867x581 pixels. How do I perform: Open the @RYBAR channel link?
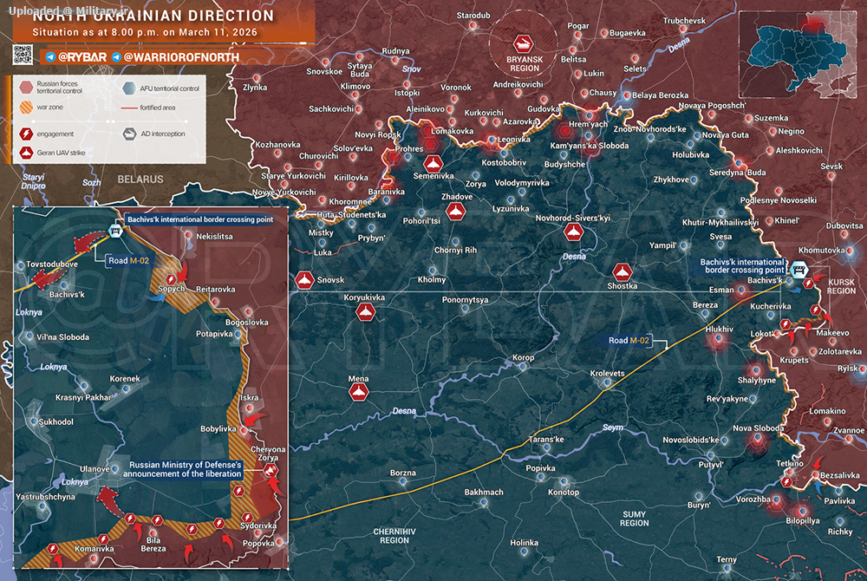[81, 57]
